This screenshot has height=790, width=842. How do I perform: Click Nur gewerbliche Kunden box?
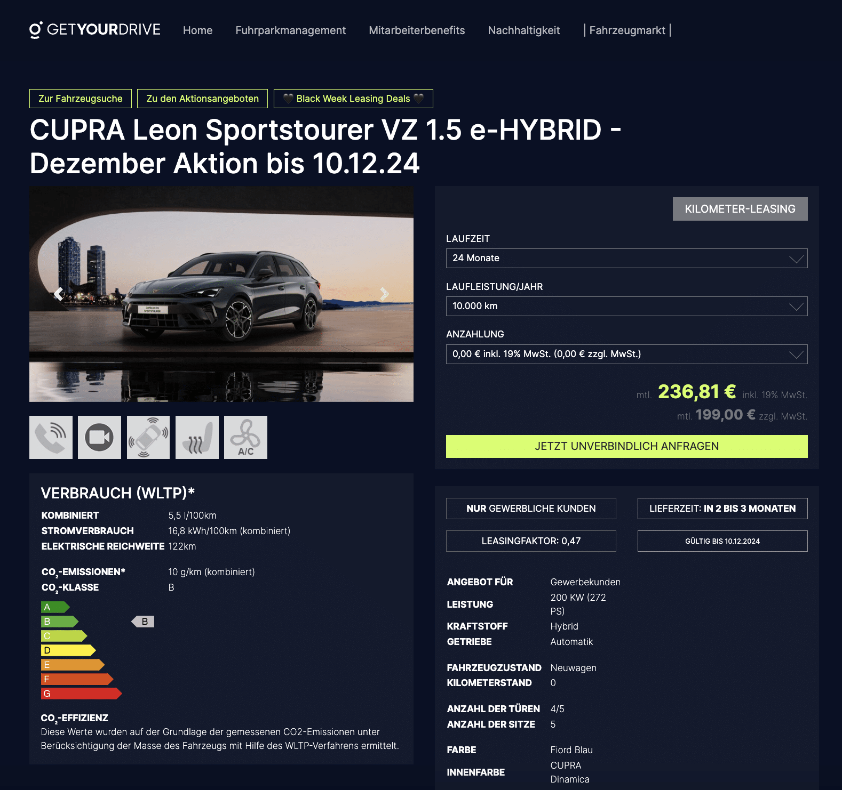pyautogui.click(x=531, y=509)
